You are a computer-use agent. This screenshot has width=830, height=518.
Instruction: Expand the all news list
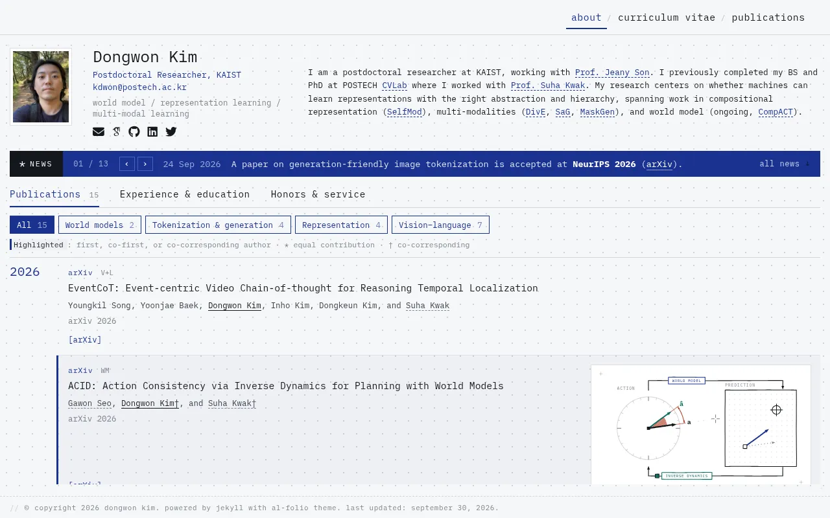(785, 164)
